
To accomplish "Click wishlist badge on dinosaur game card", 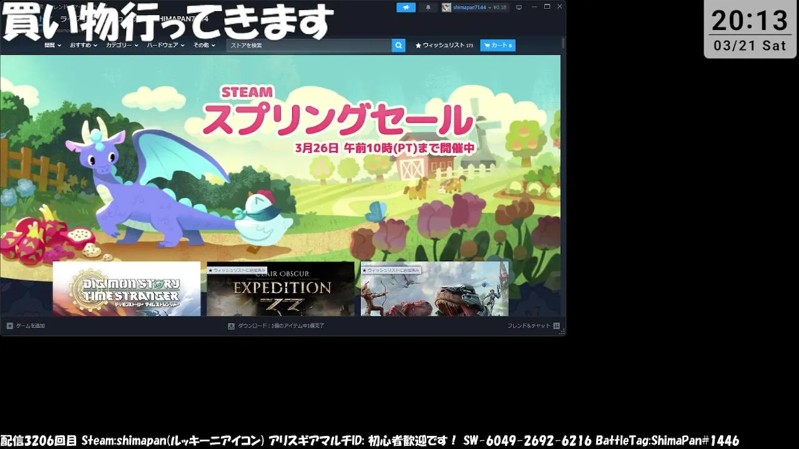I will pos(391,270).
